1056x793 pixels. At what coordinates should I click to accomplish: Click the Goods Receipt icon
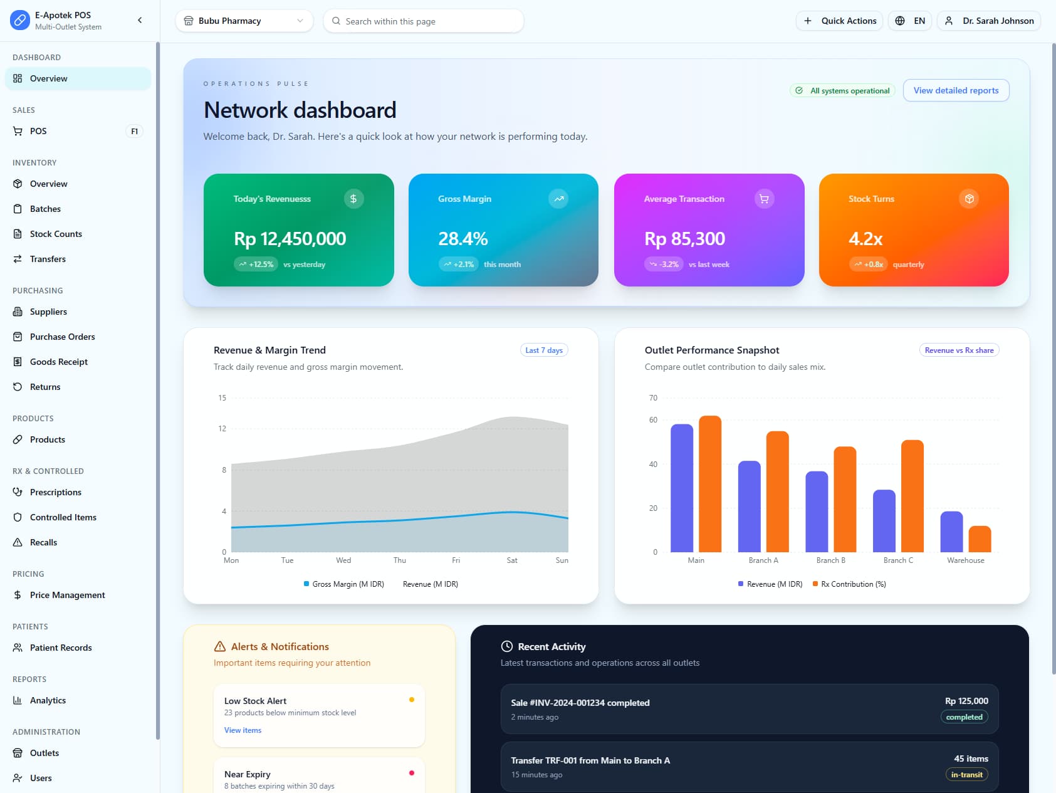pos(18,362)
